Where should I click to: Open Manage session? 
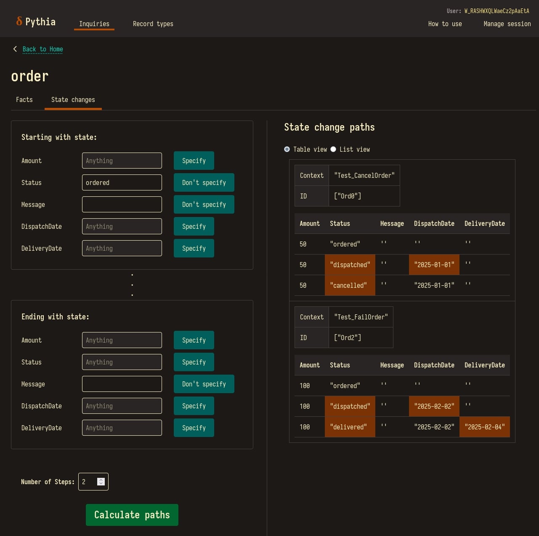[x=507, y=24]
